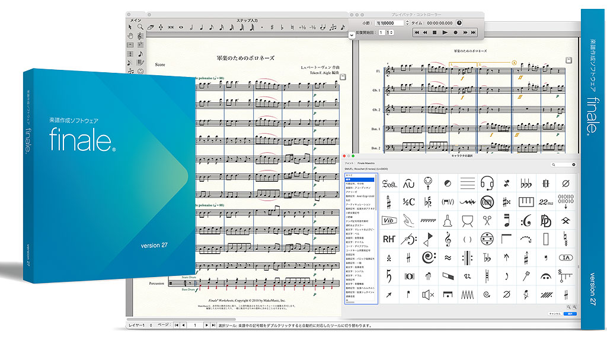Fast forward in Playback Controller
607x341 pixels.
coord(465,33)
